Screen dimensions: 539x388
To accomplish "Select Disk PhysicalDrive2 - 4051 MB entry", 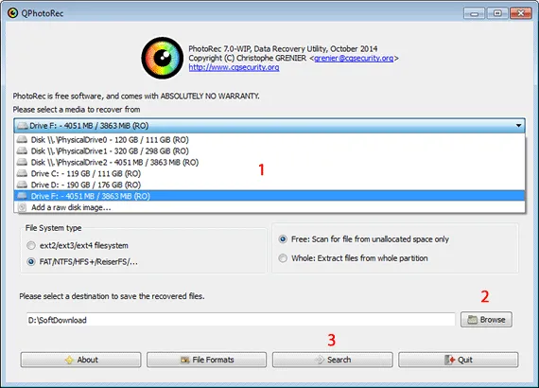I will (x=269, y=163).
